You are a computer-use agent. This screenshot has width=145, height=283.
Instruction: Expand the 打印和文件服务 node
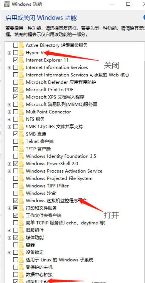[x=9, y=208]
